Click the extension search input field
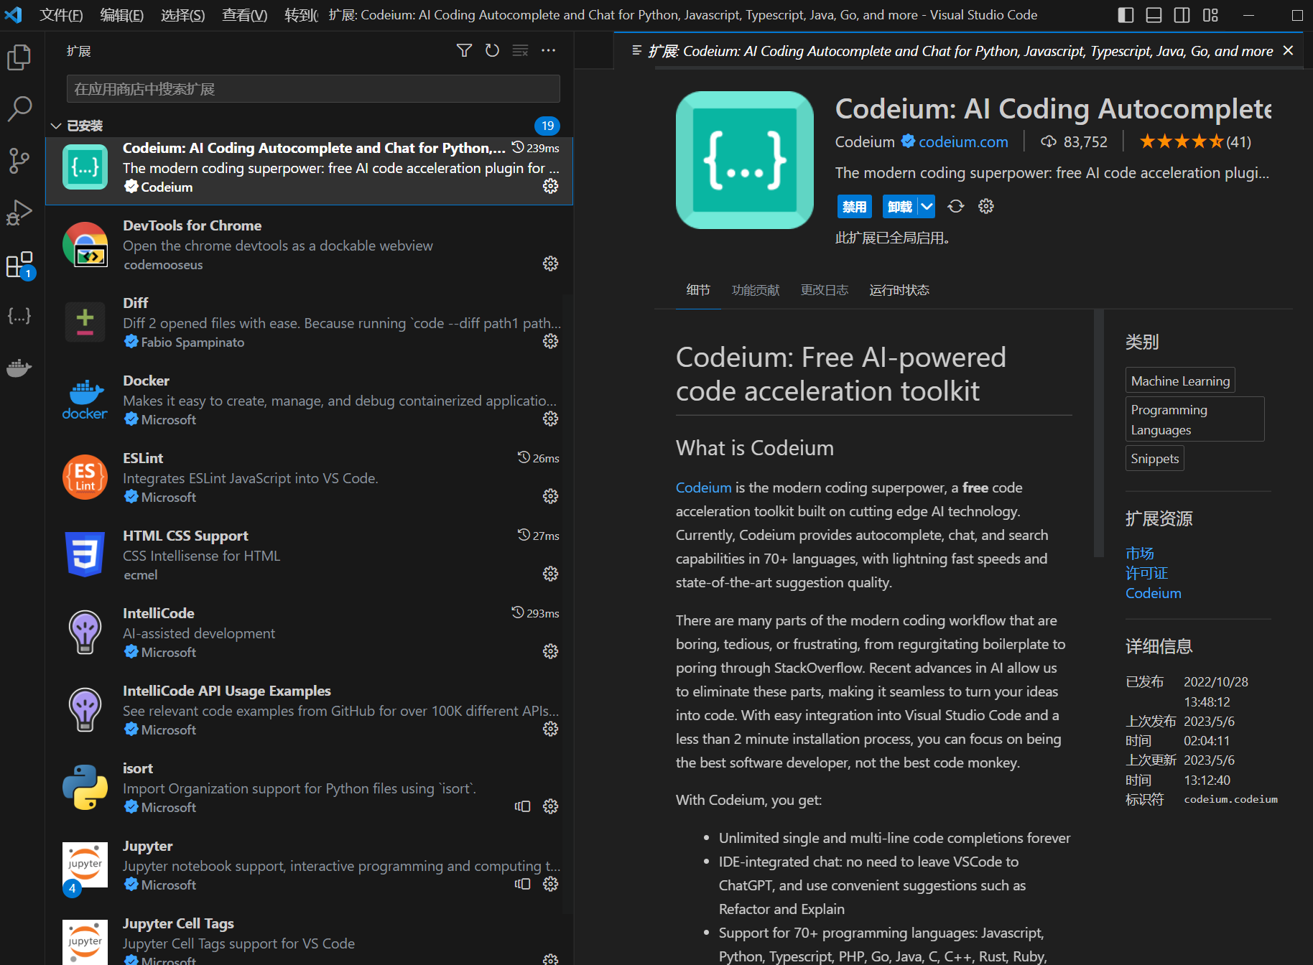This screenshot has width=1313, height=965. pyautogui.click(x=313, y=89)
